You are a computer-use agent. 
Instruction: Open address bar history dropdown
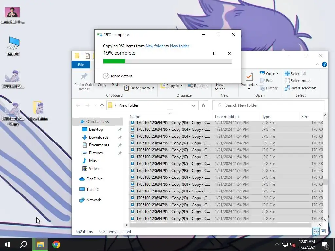click(194, 106)
